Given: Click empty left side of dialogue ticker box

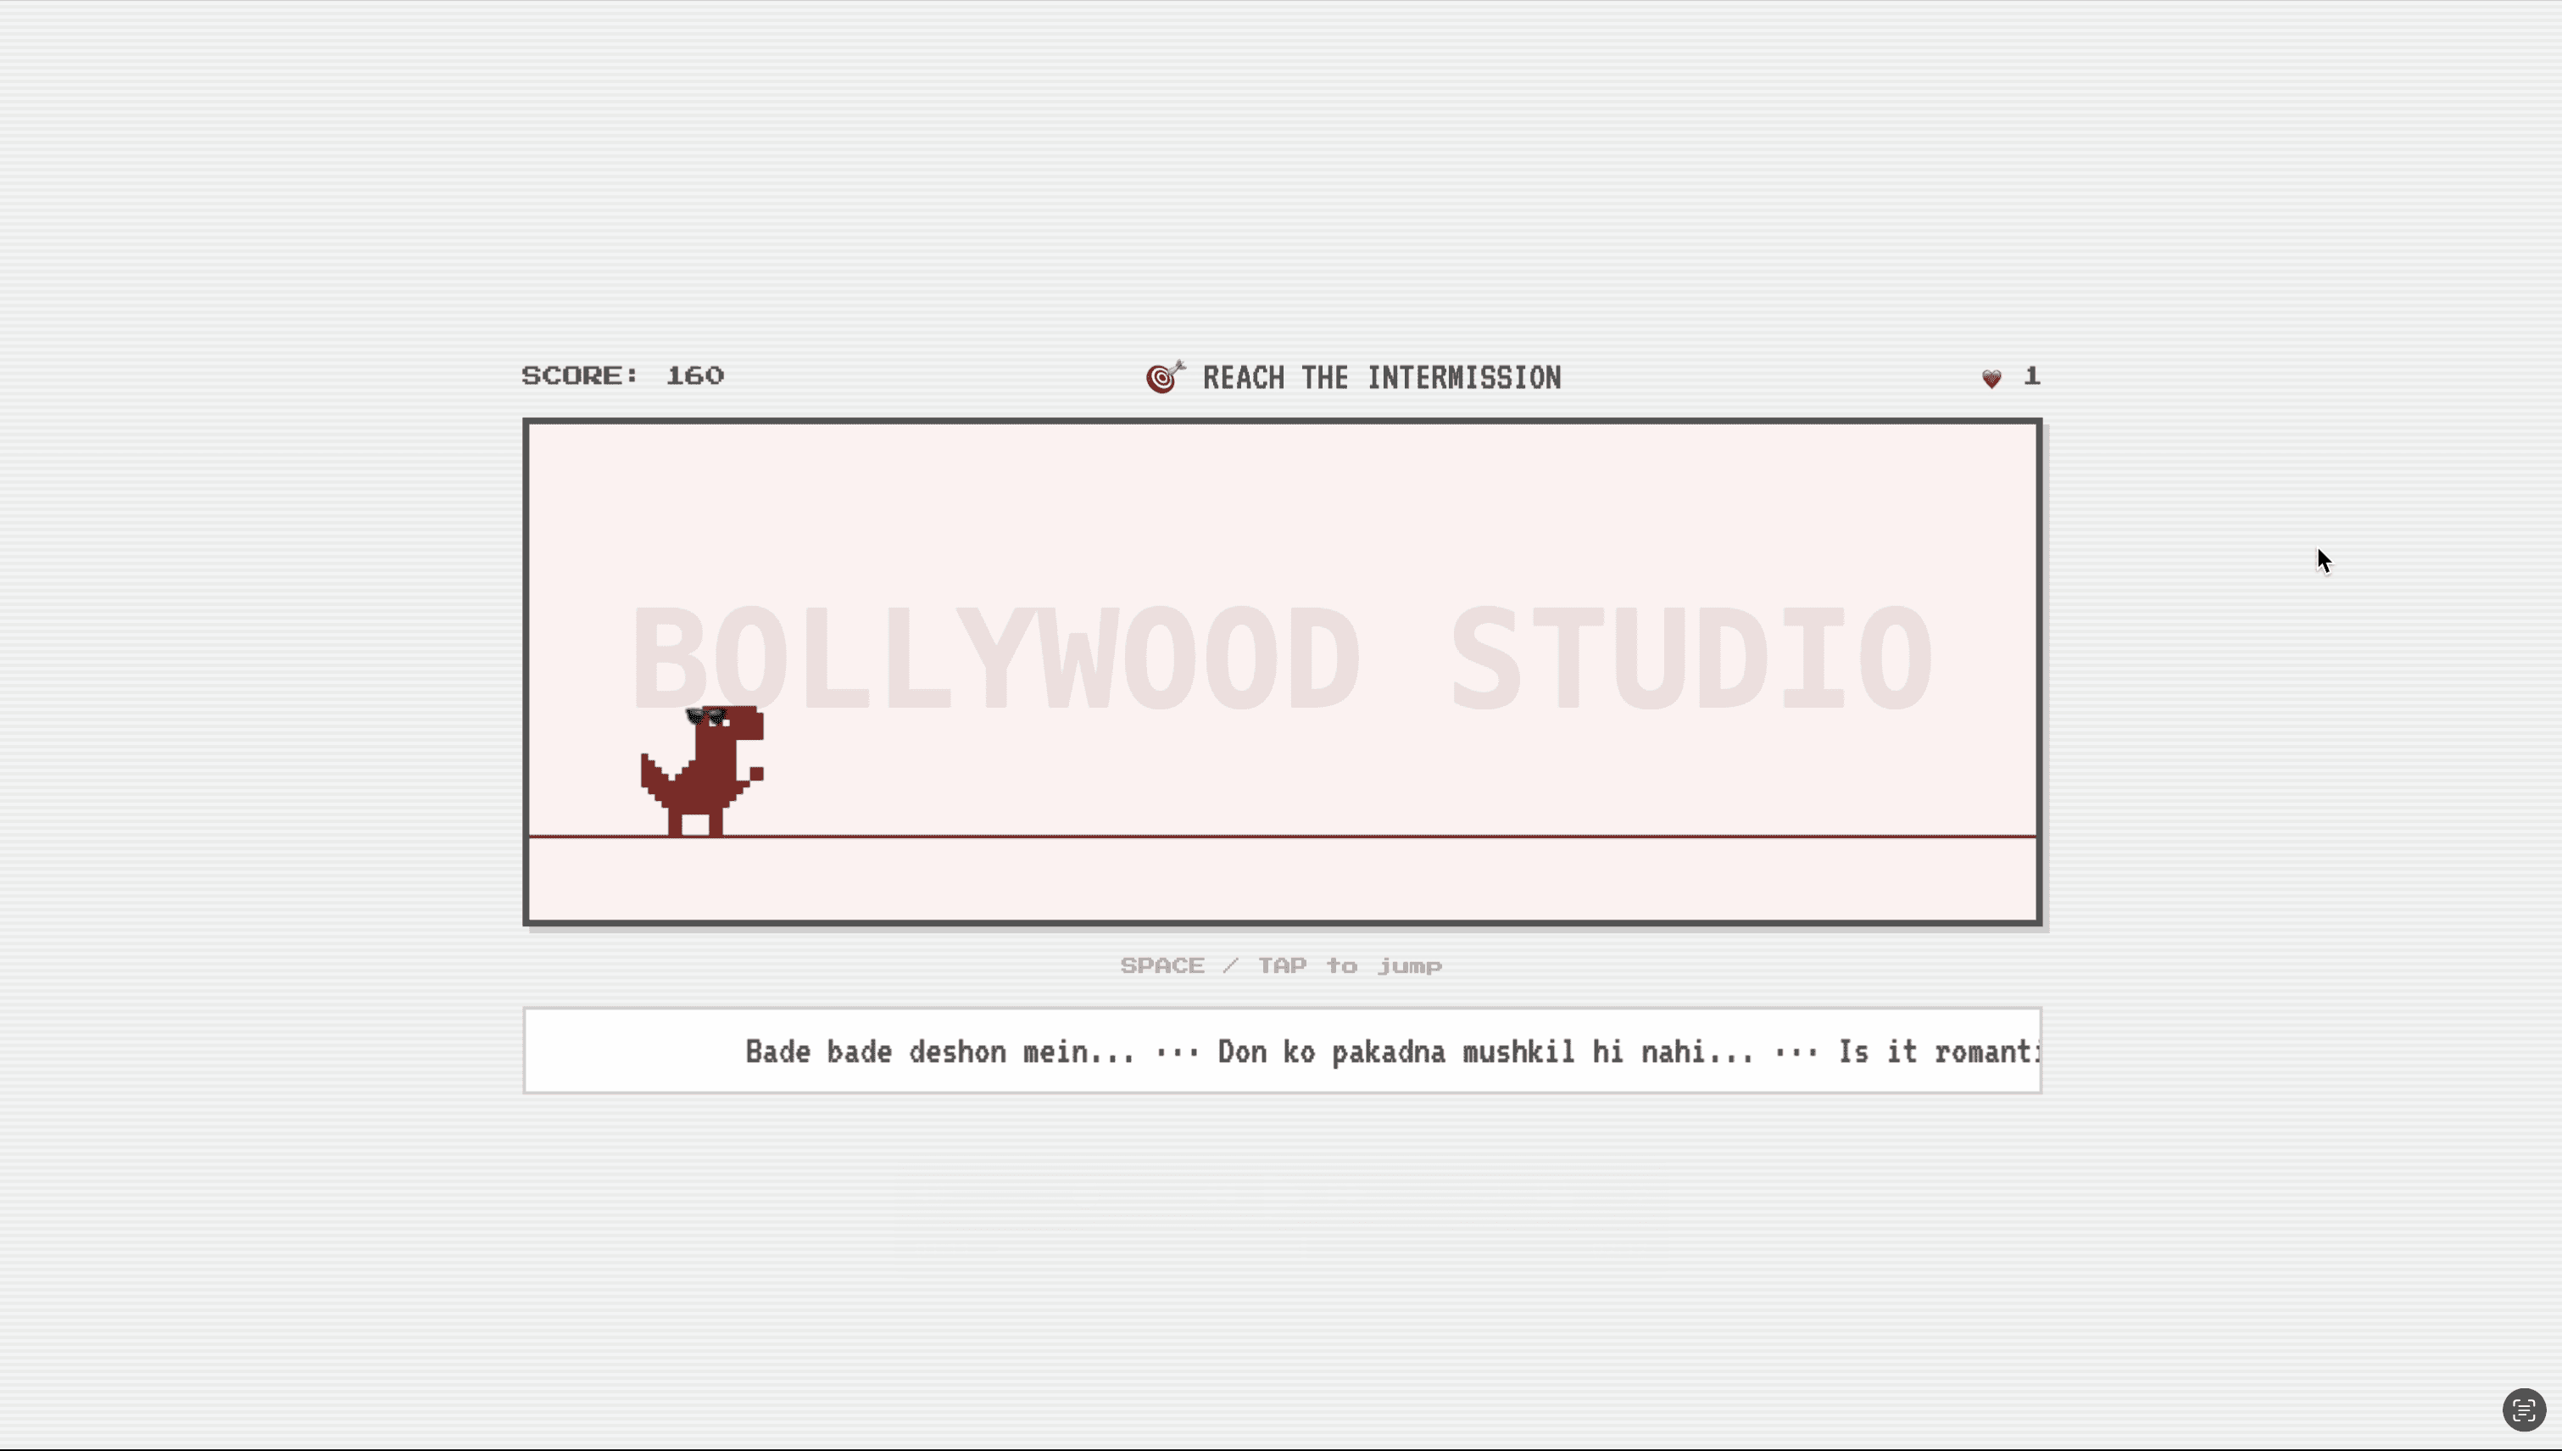Looking at the screenshot, I should click(628, 1051).
